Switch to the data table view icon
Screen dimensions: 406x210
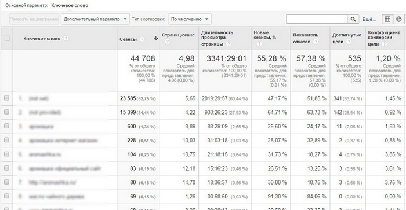click(x=387, y=19)
